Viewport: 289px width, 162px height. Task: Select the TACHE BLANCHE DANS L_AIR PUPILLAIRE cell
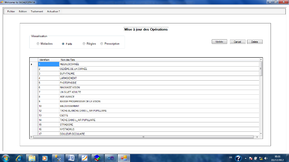[x=159, y=111]
